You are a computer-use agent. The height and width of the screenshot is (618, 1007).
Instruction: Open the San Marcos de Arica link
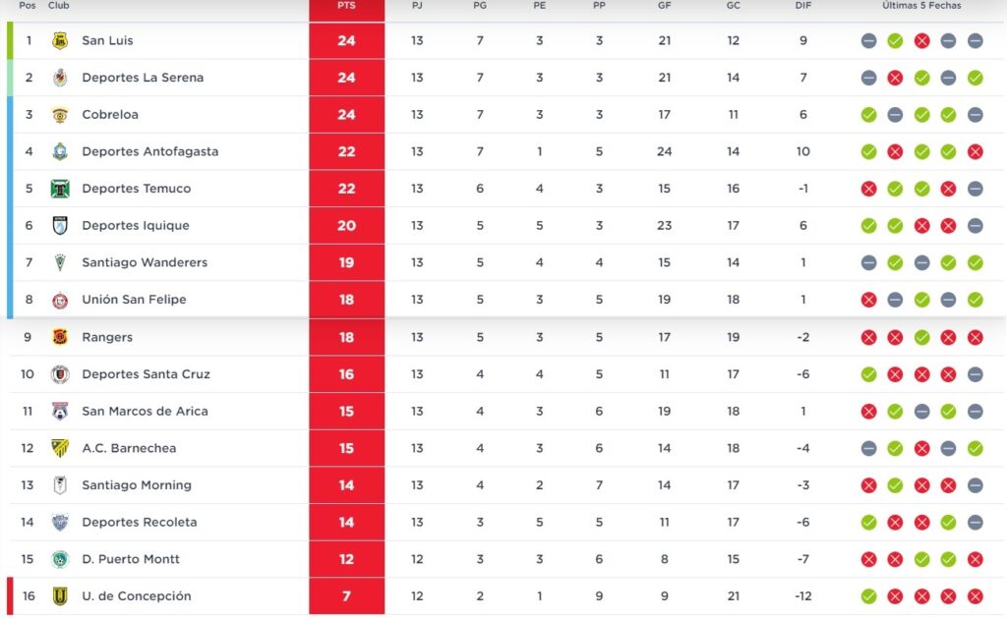145,411
